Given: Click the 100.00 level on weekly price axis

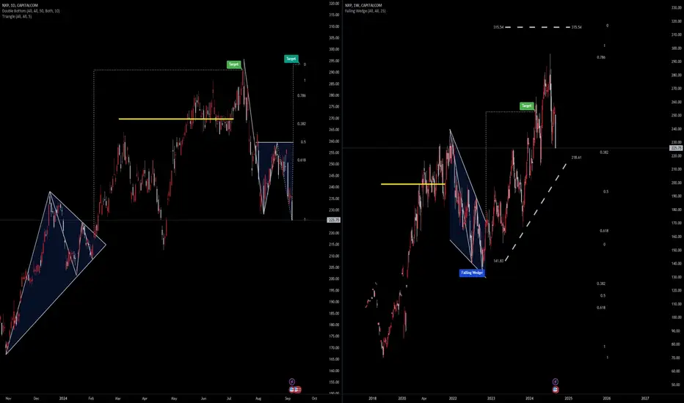Looking at the screenshot, I should point(676,317).
